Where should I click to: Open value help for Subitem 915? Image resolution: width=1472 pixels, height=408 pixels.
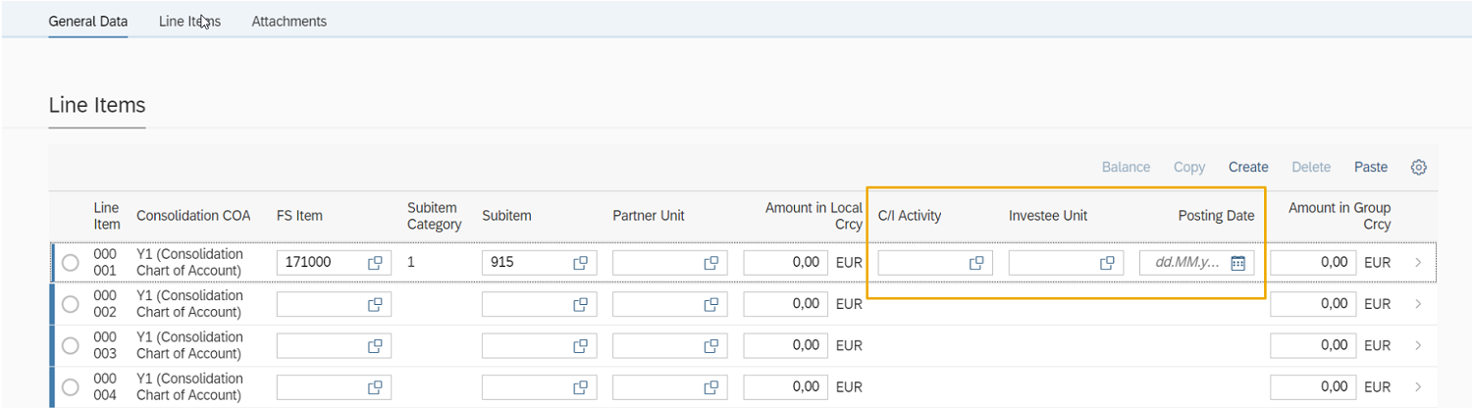click(580, 263)
